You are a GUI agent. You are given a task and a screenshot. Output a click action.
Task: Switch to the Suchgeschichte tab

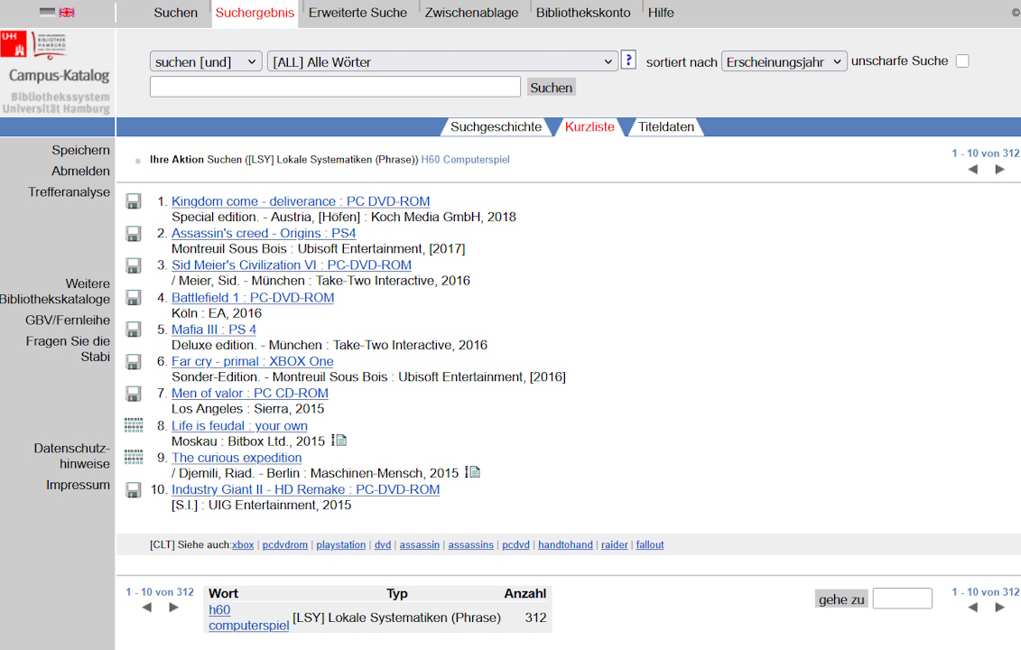496,127
